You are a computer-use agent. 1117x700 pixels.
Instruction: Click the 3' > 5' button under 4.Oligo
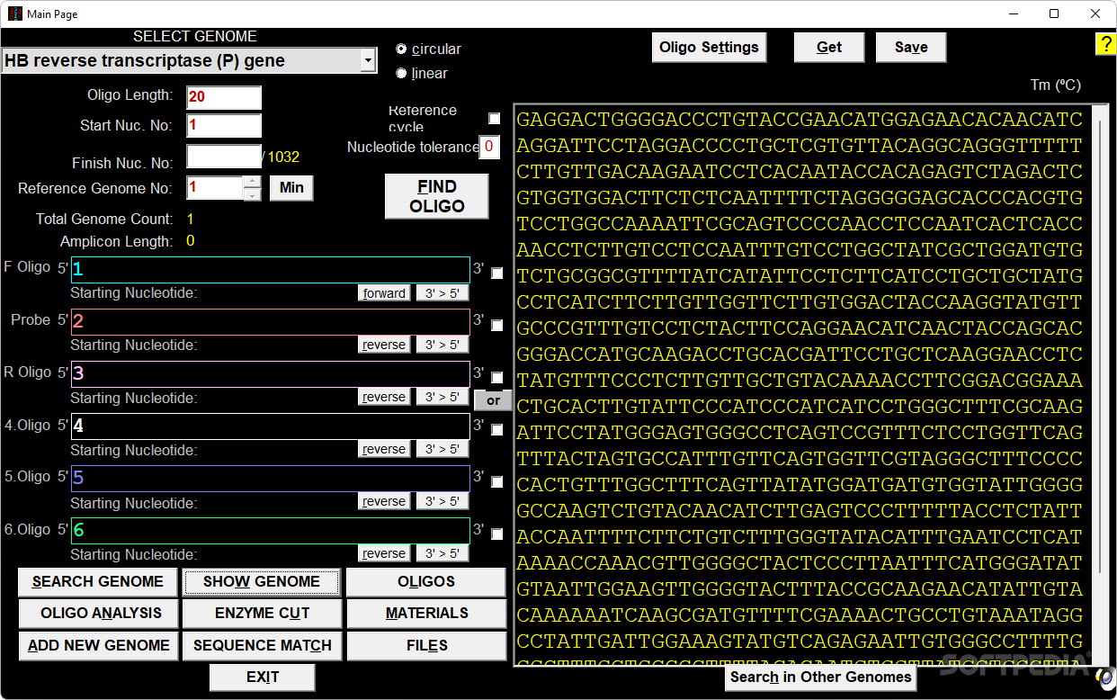click(x=442, y=449)
